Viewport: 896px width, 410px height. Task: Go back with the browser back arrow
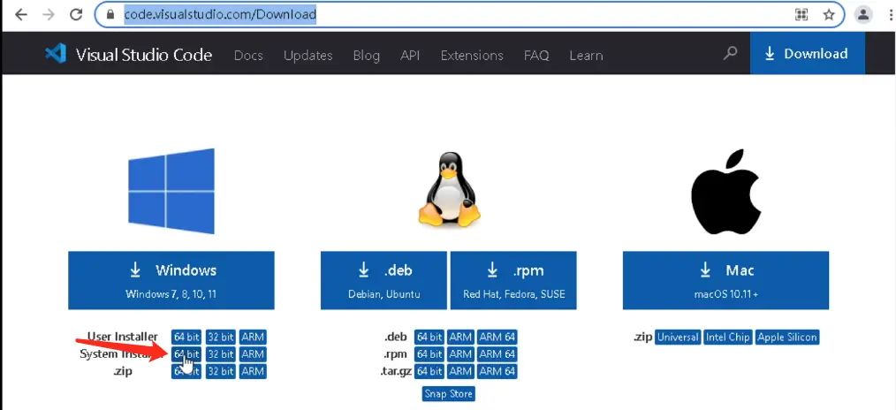[21, 15]
